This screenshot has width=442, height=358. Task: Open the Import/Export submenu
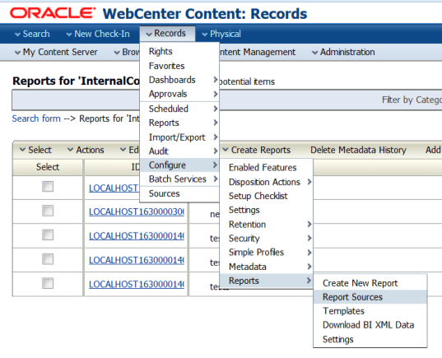(x=179, y=137)
